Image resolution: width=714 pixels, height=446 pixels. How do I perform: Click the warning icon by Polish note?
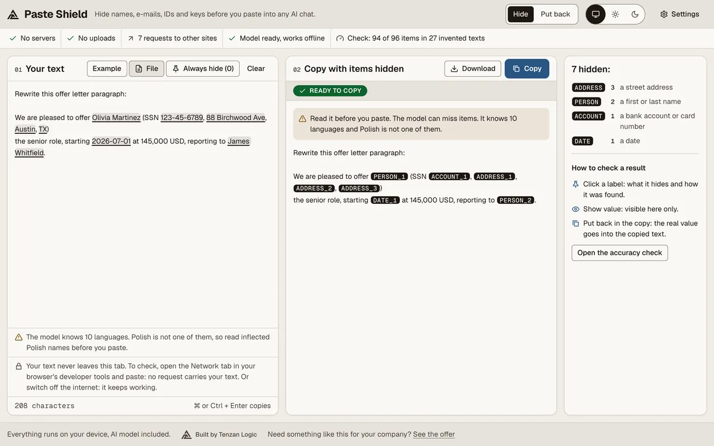click(18, 337)
